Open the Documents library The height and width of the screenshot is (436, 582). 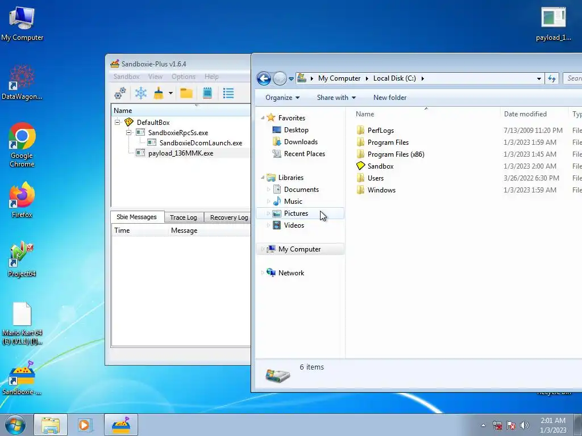[x=301, y=190]
